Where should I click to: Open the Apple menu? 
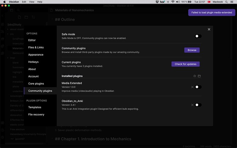click(4, 2)
